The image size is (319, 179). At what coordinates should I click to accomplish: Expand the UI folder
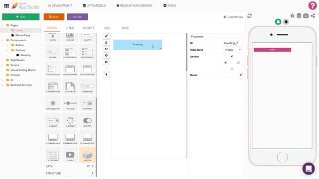(2, 80)
